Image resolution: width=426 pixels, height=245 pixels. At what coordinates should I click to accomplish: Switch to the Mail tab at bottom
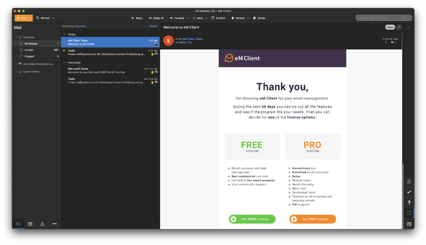[18, 224]
